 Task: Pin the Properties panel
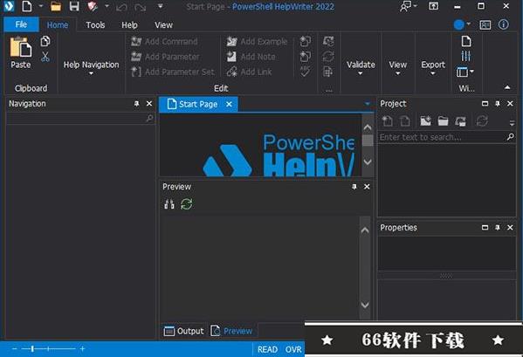tap(498, 227)
